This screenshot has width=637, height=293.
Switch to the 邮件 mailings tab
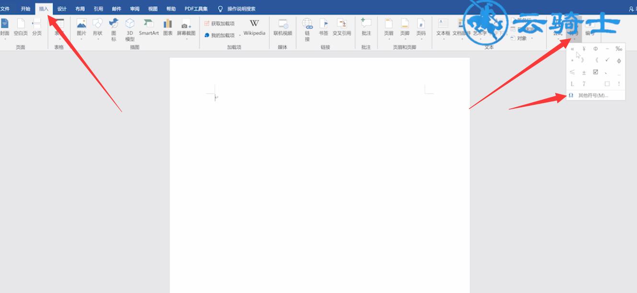(x=116, y=9)
